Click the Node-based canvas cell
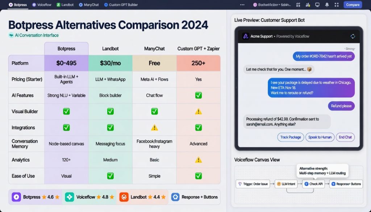This screenshot has width=371, height=212. tap(66, 144)
